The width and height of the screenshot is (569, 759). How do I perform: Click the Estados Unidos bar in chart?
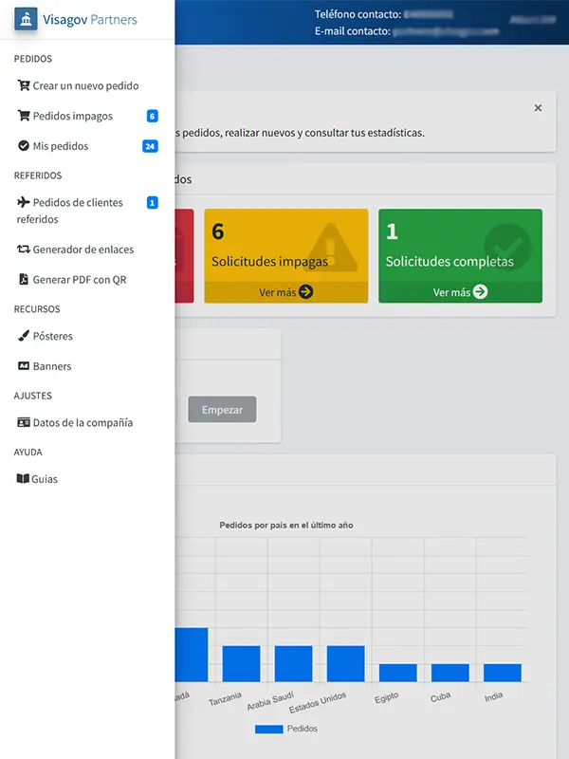(346, 663)
